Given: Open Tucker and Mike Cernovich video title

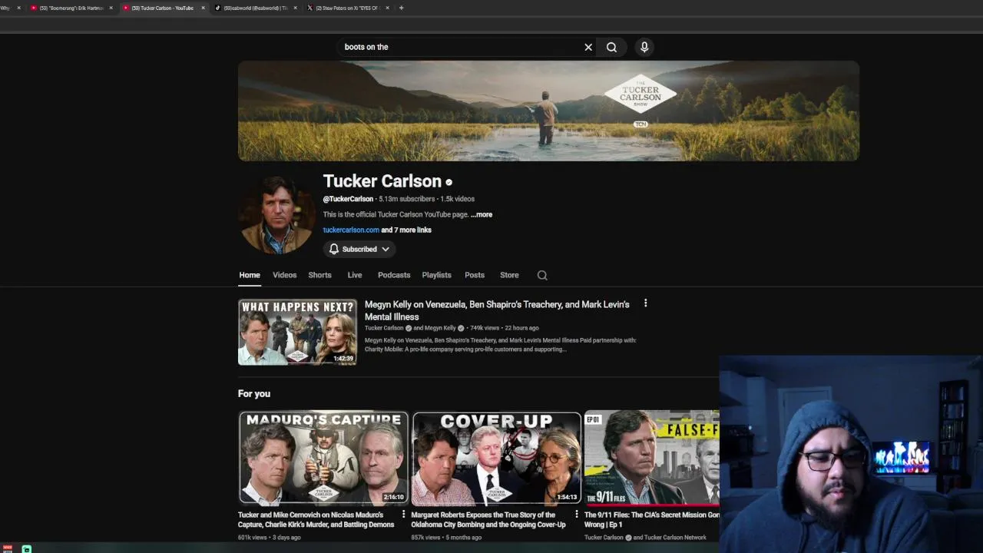Looking at the screenshot, I should point(316,520).
